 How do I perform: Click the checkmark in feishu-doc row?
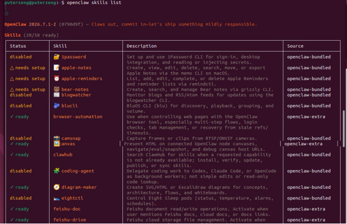coord(12,209)
